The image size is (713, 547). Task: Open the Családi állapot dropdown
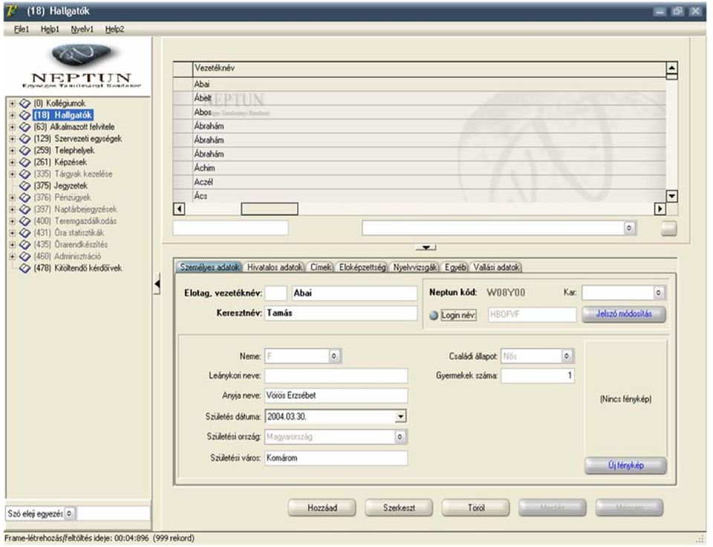click(567, 356)
